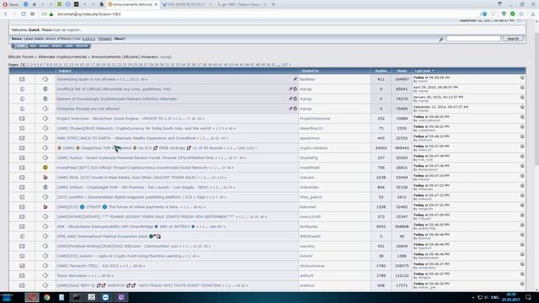Screen dimensions: 539x303
Task: Sort threads by Started by column
Action: [x=310, y=71]
